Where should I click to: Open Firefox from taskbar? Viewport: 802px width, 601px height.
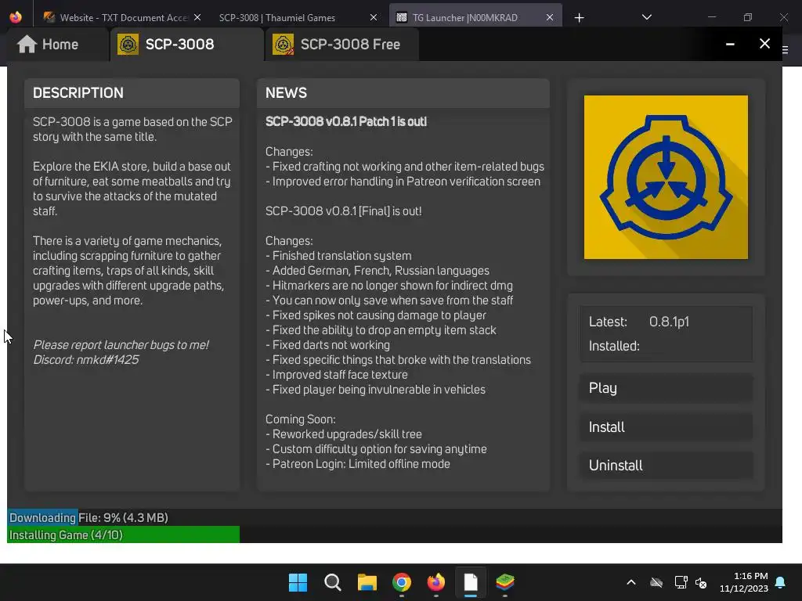tap(436, 582)
